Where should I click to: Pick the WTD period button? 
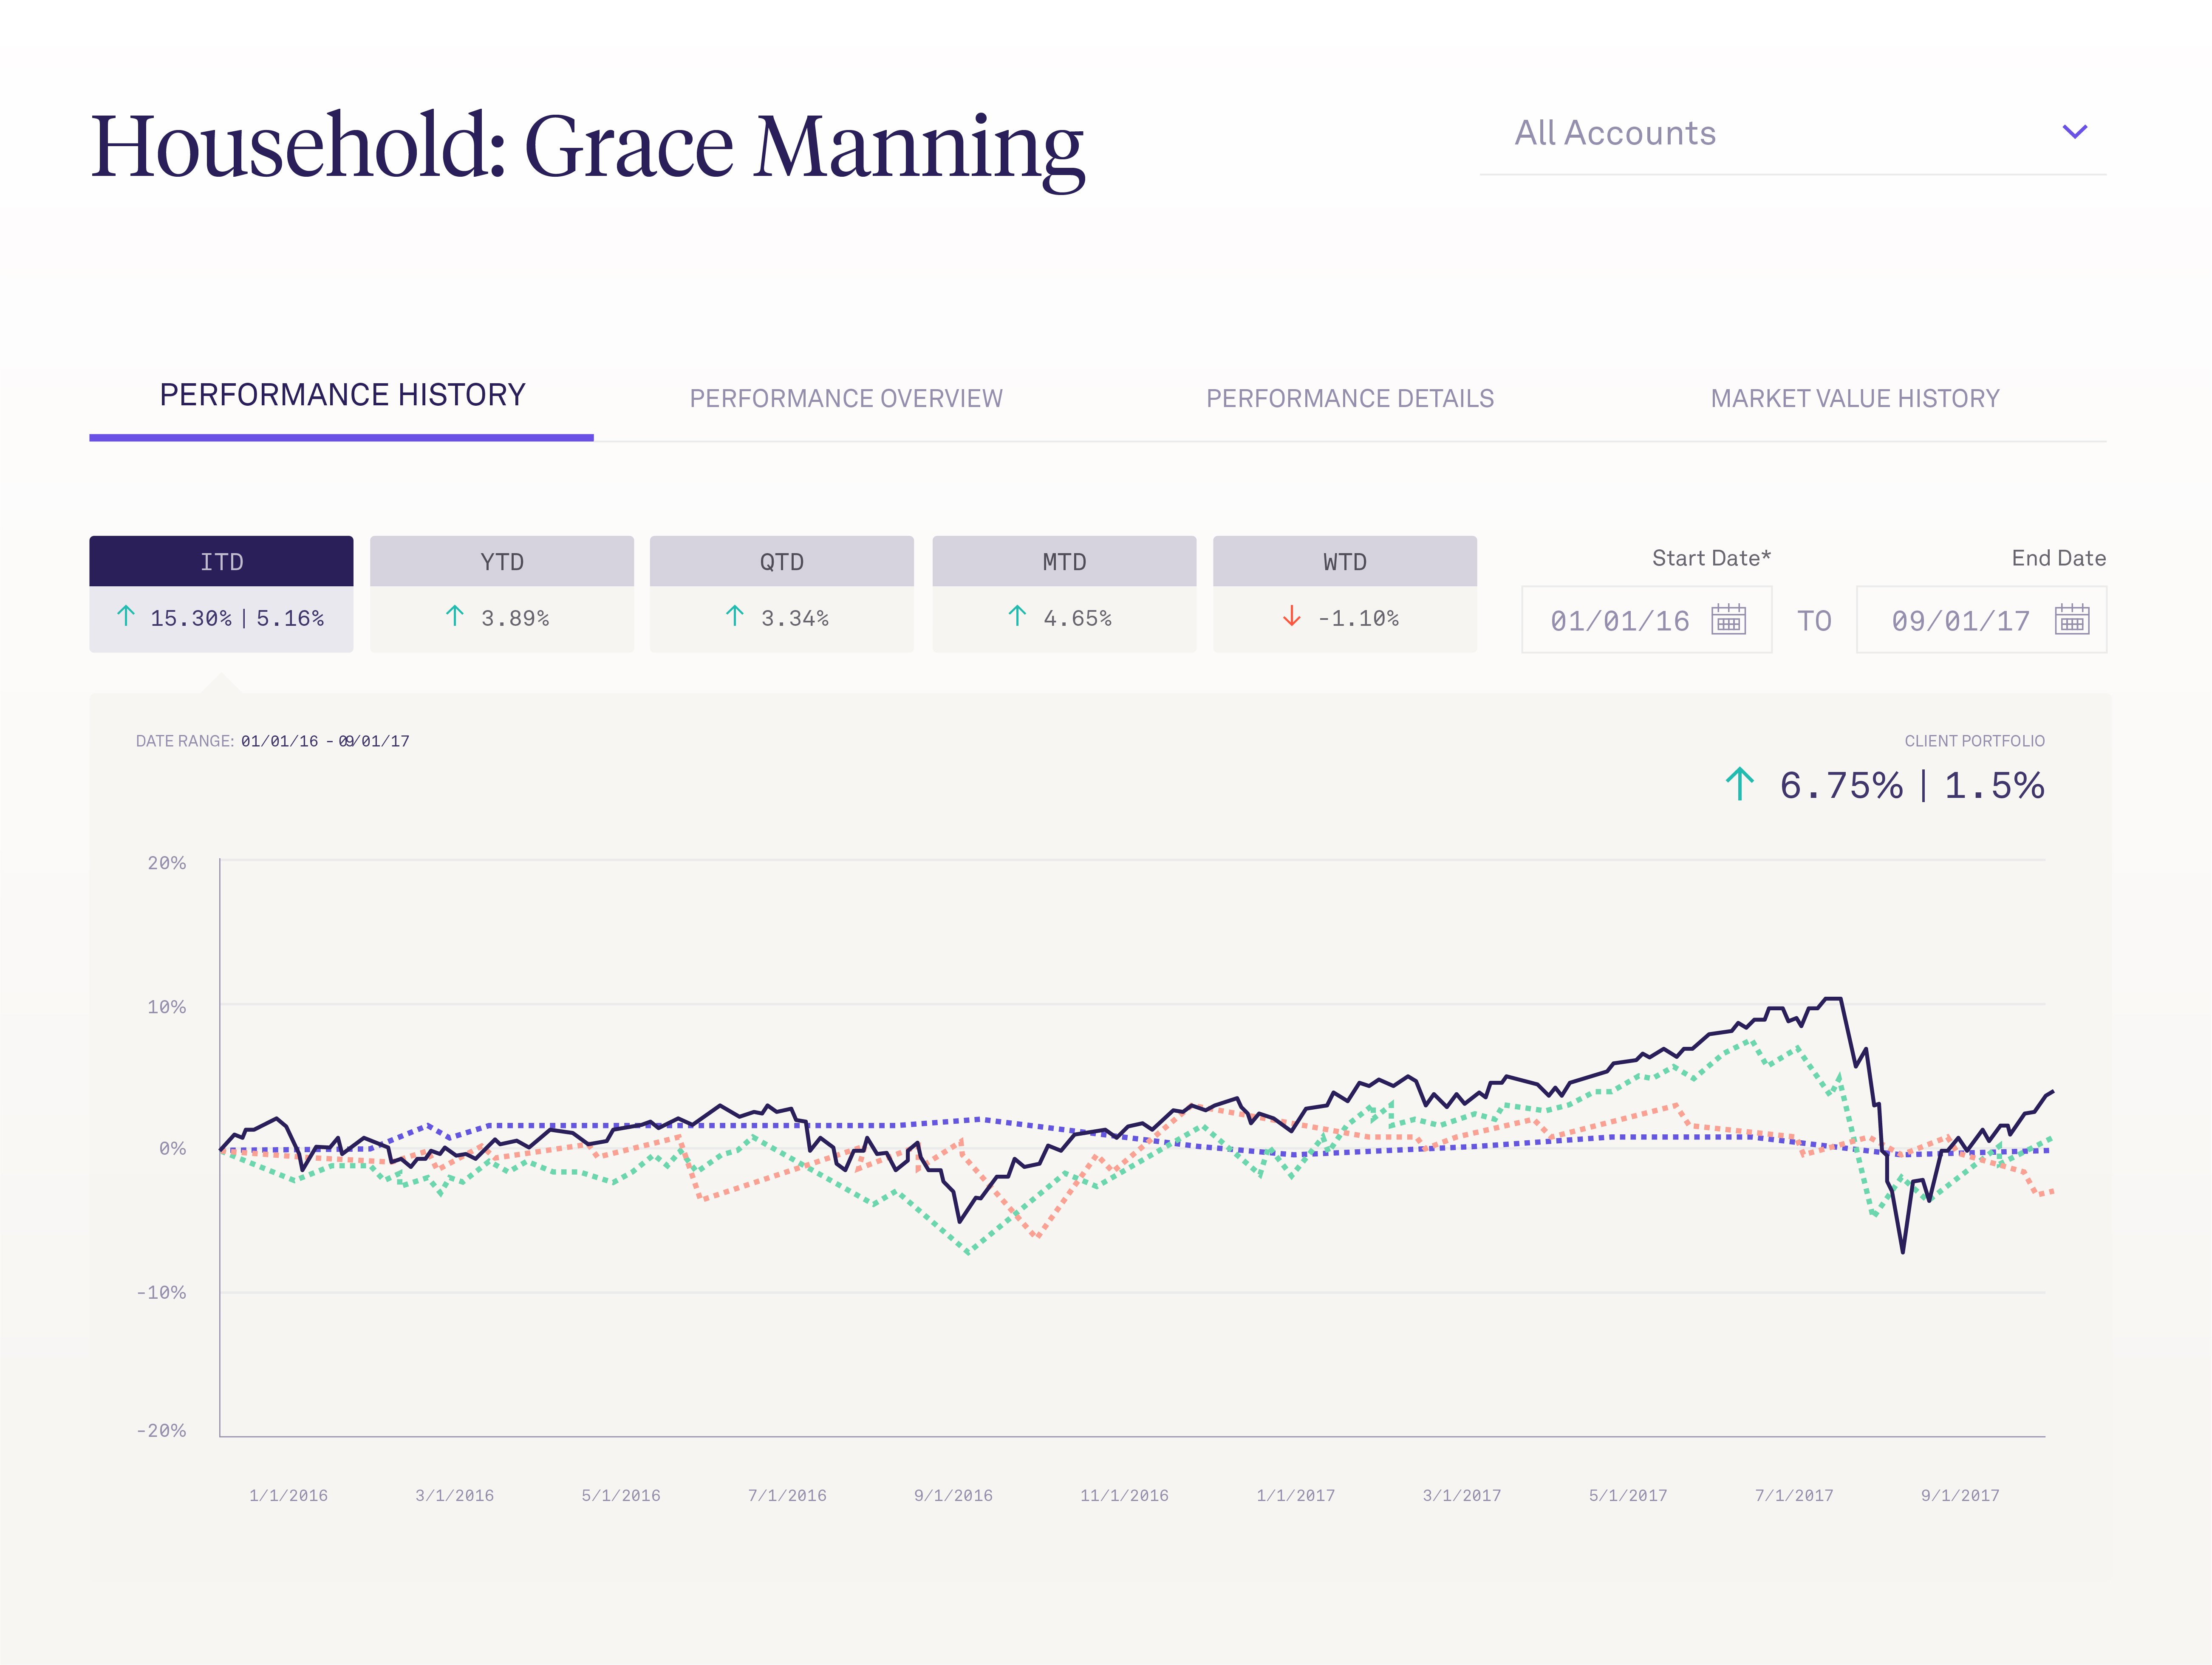(x=1345, y=562)
